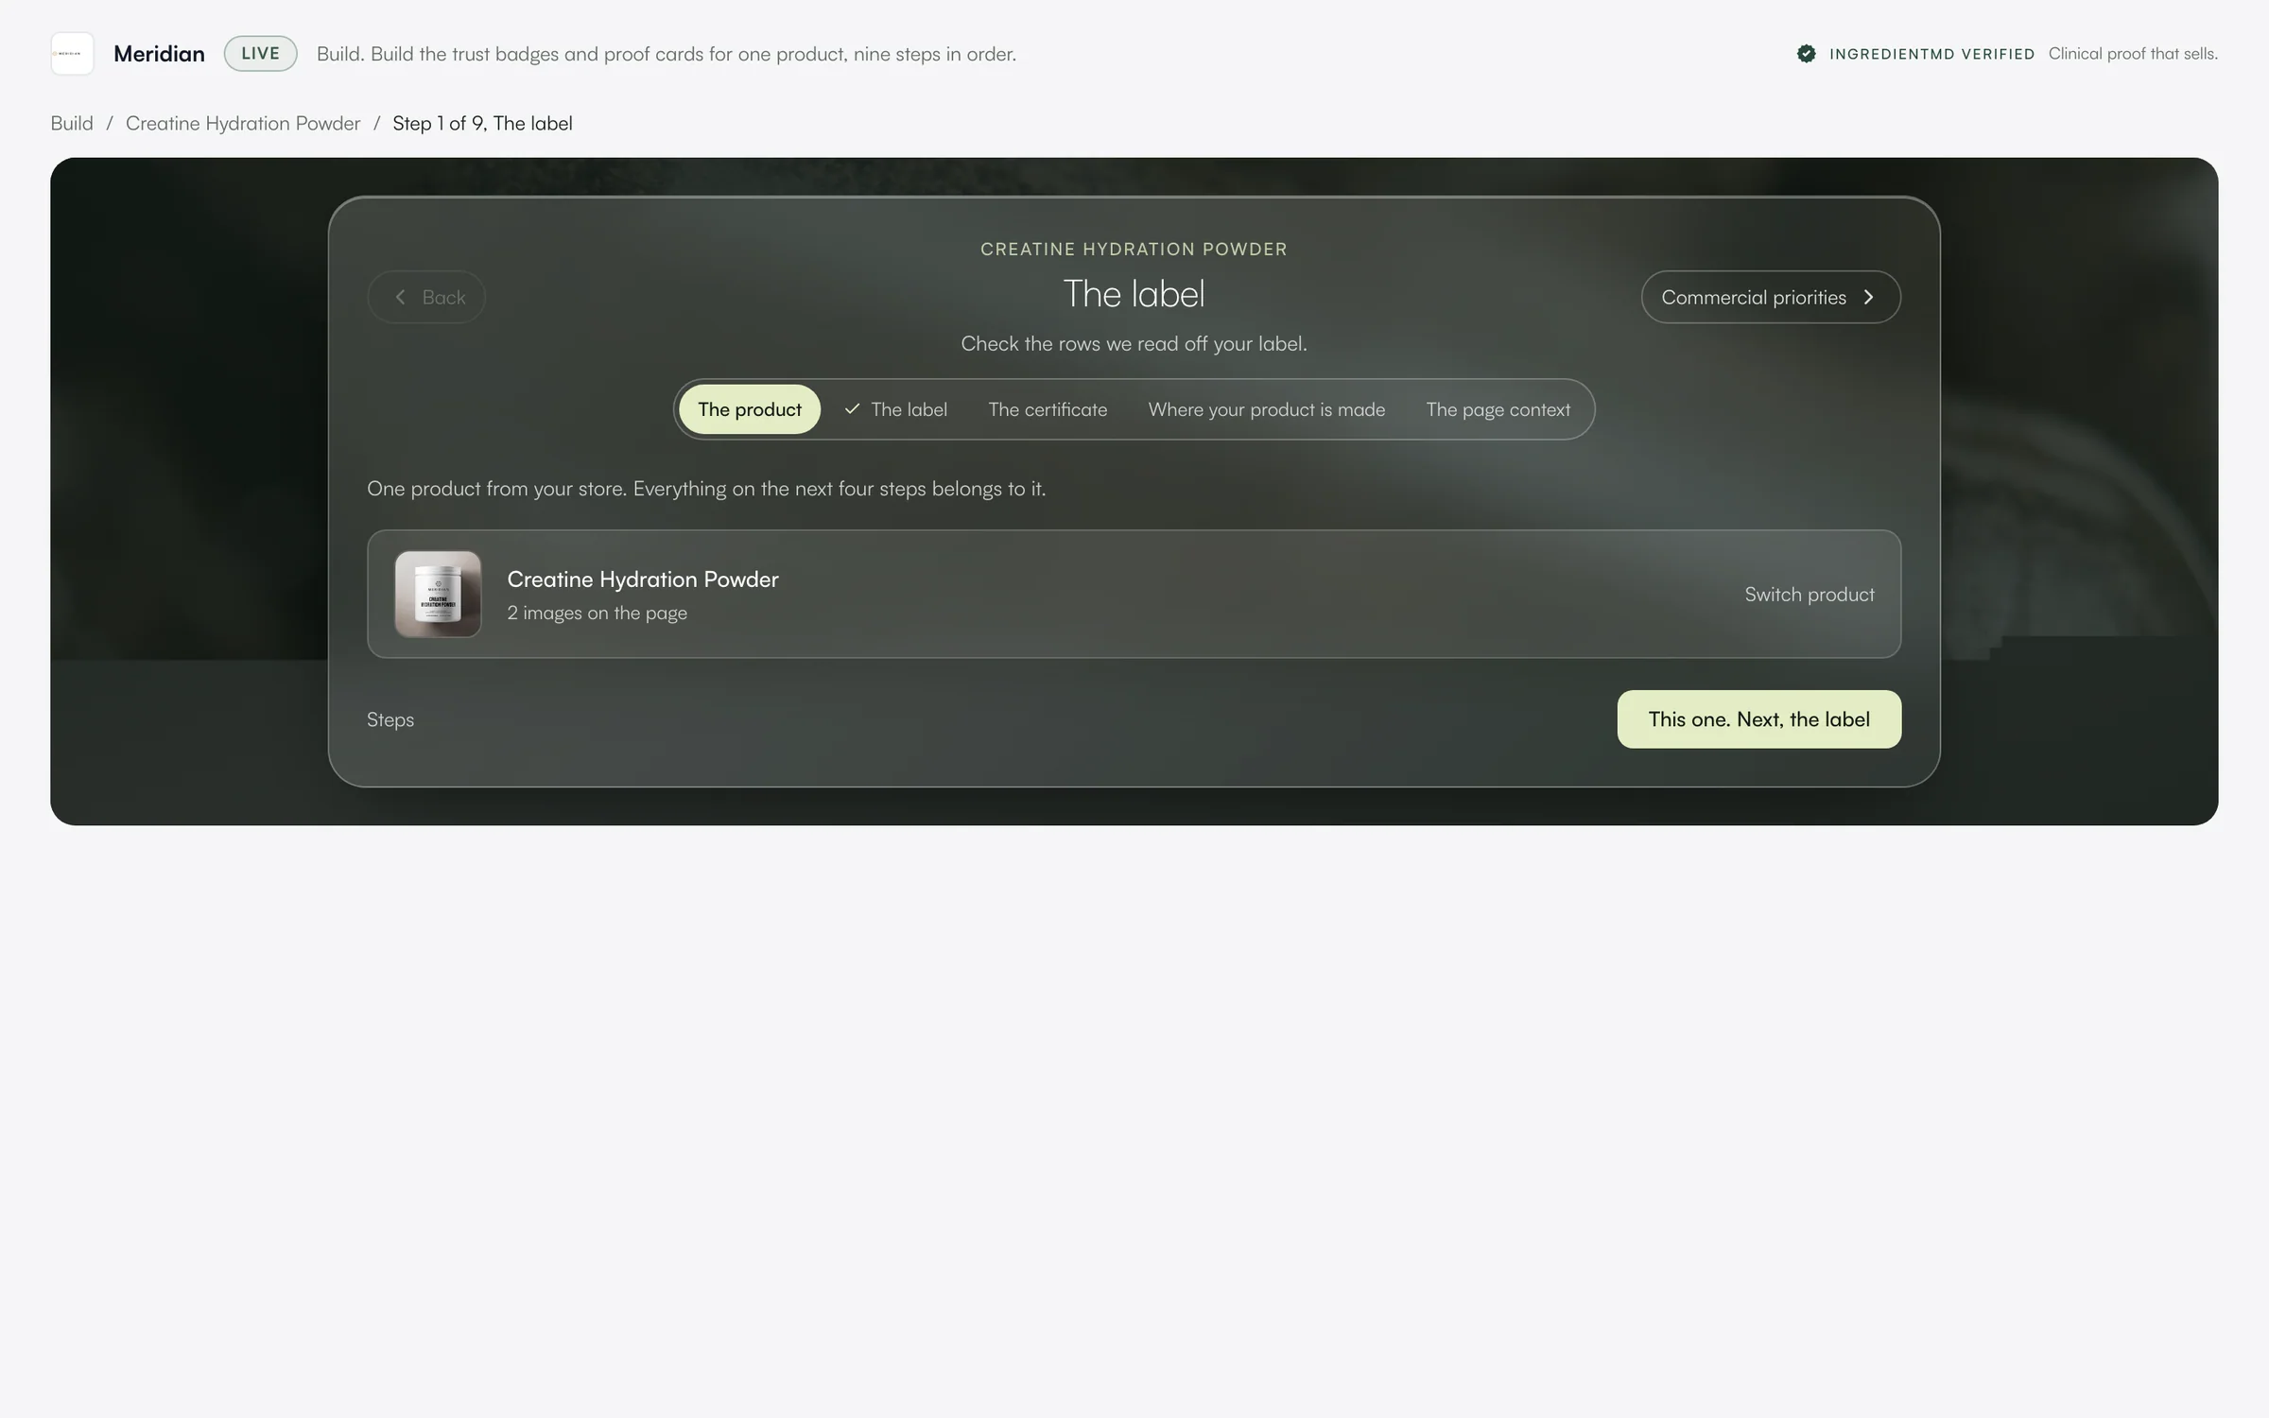Viewport: 2269px width, 1418px height.
Task: Open Commercial priorities
Action: [1771, 297]
